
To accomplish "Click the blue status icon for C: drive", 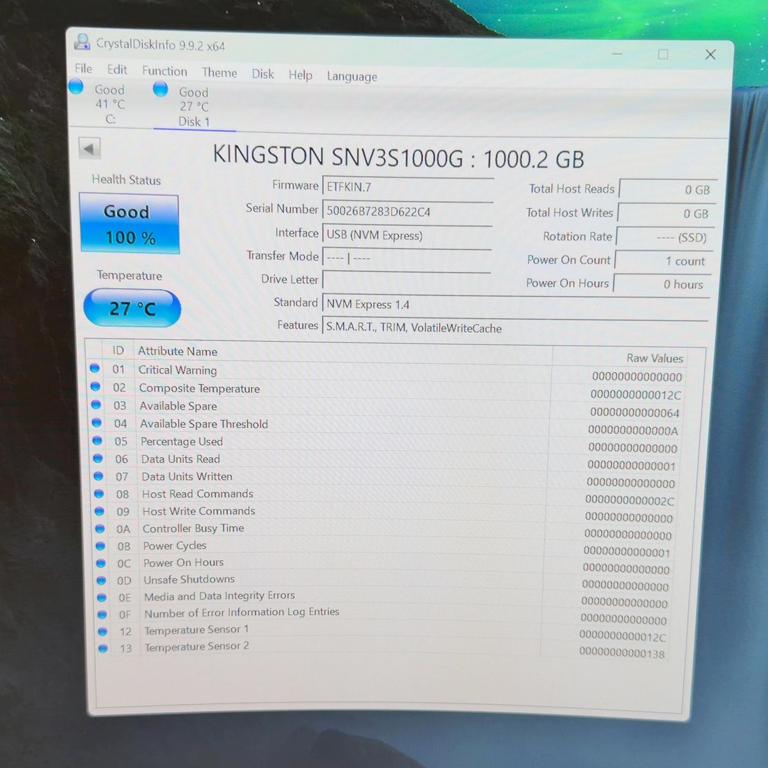I will click(76, 86).
